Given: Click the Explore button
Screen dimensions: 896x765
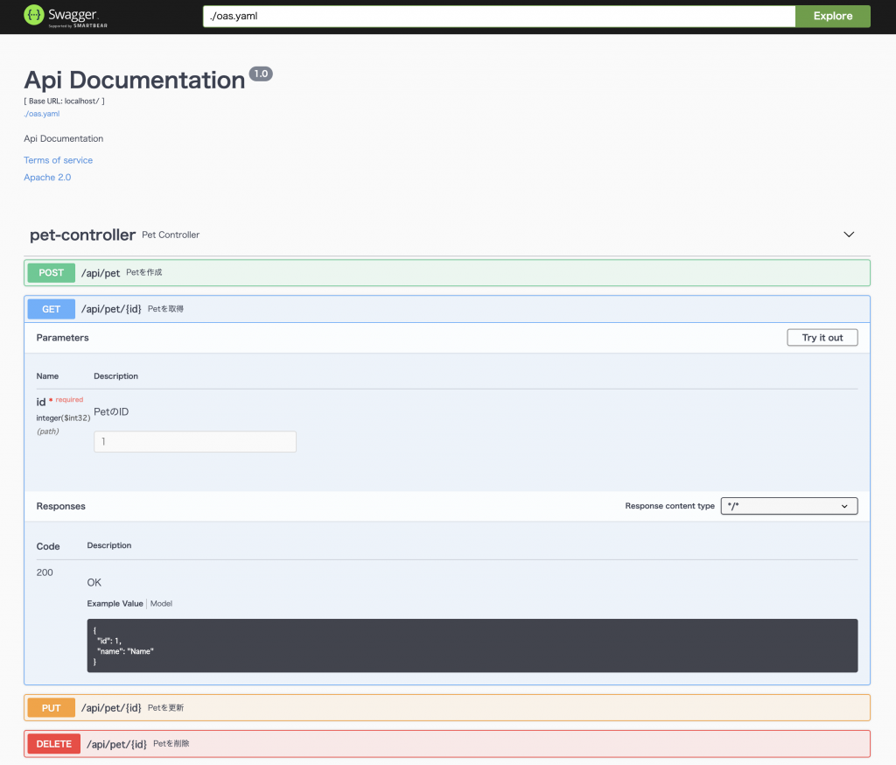Looking at the screenshot, I should [x=832, y=16].
